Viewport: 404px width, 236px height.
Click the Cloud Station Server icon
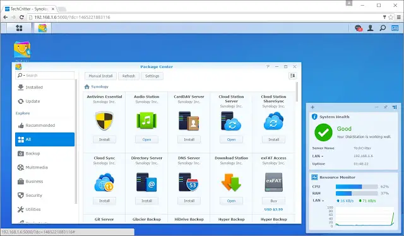(x=231, y=121)
